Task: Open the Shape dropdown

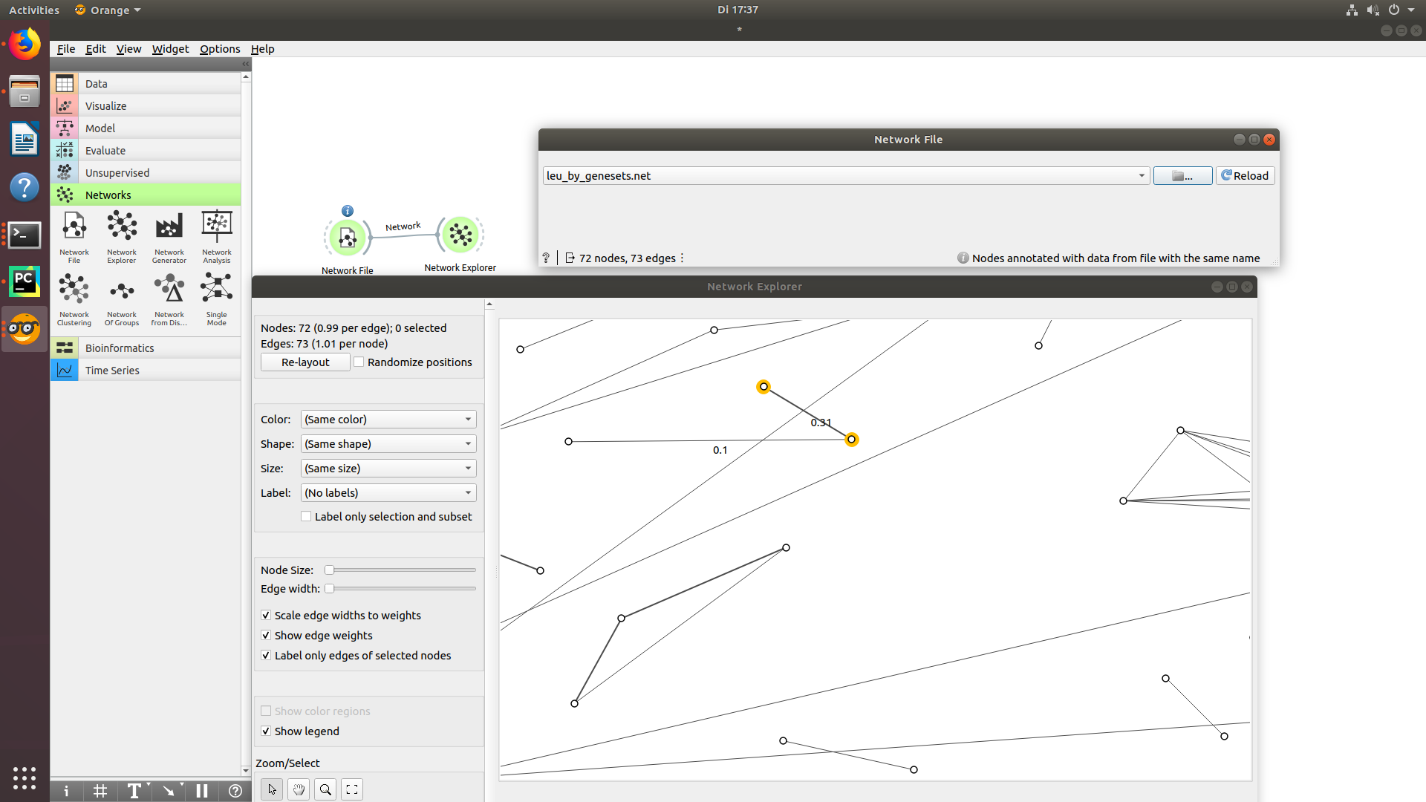Action: pos(388,444)
